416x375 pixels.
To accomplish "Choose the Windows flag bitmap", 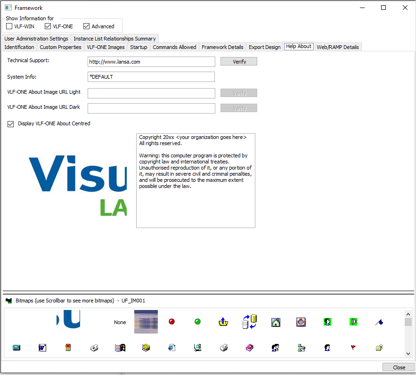I will pyautogui.click(x=120, y=348).
